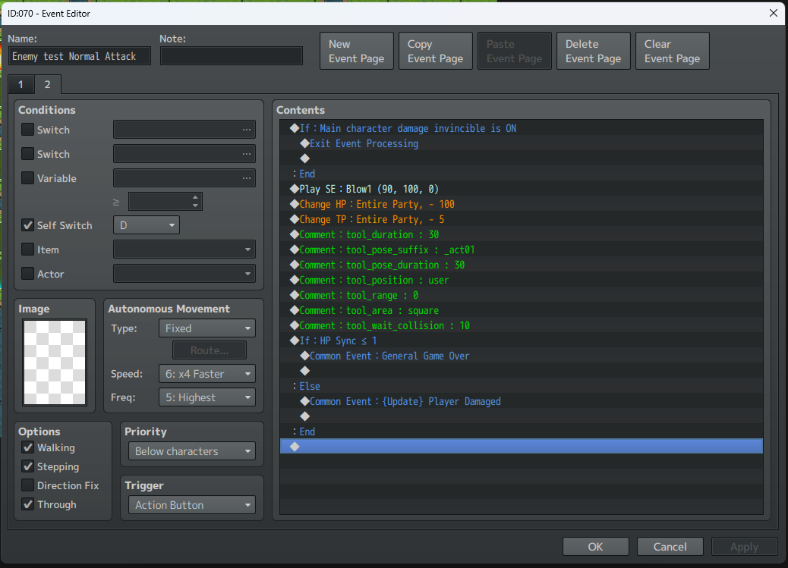
Task: Open the Freq 5: Highest dropdown
Action: pos(207,397)
